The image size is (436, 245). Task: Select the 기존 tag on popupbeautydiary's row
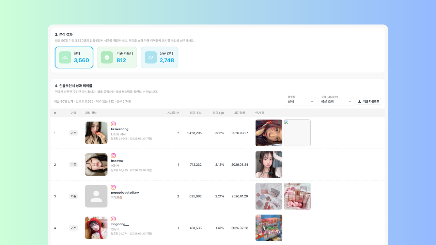point(73,196)
